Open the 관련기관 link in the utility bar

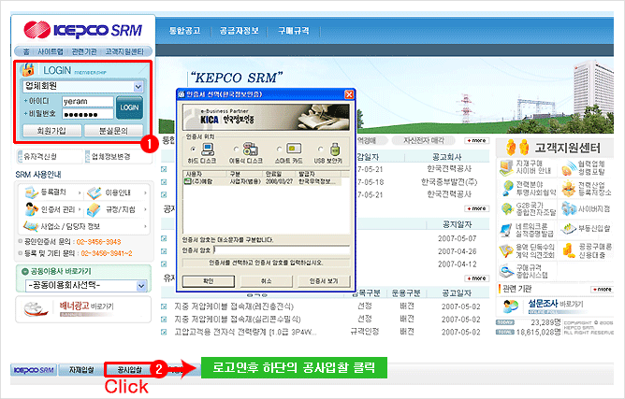coord(84,51)
